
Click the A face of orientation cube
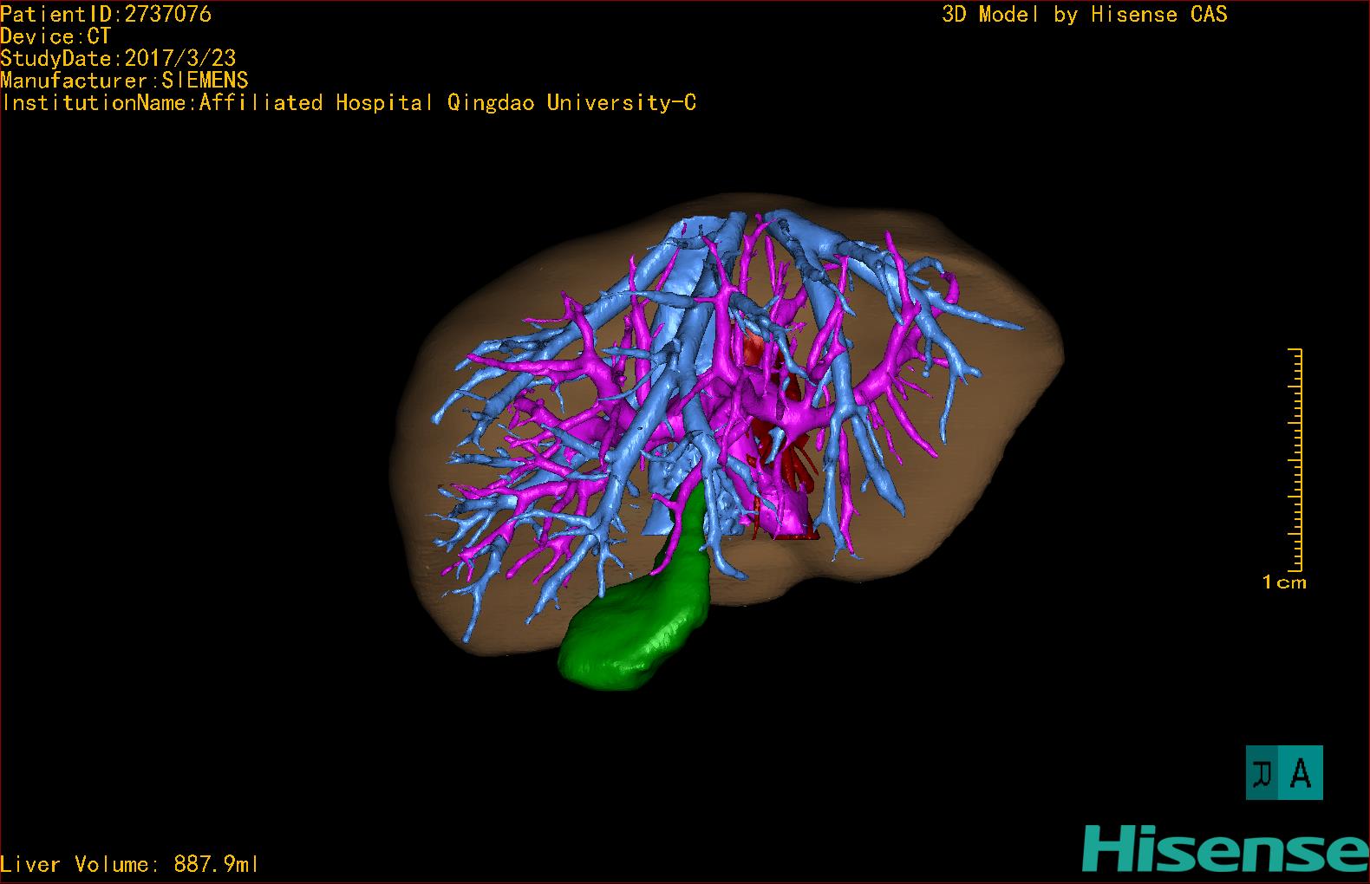pyautogui.click(x=1301, y=773)
